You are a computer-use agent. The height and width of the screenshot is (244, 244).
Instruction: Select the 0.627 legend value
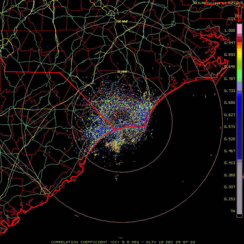pos(230,115)
